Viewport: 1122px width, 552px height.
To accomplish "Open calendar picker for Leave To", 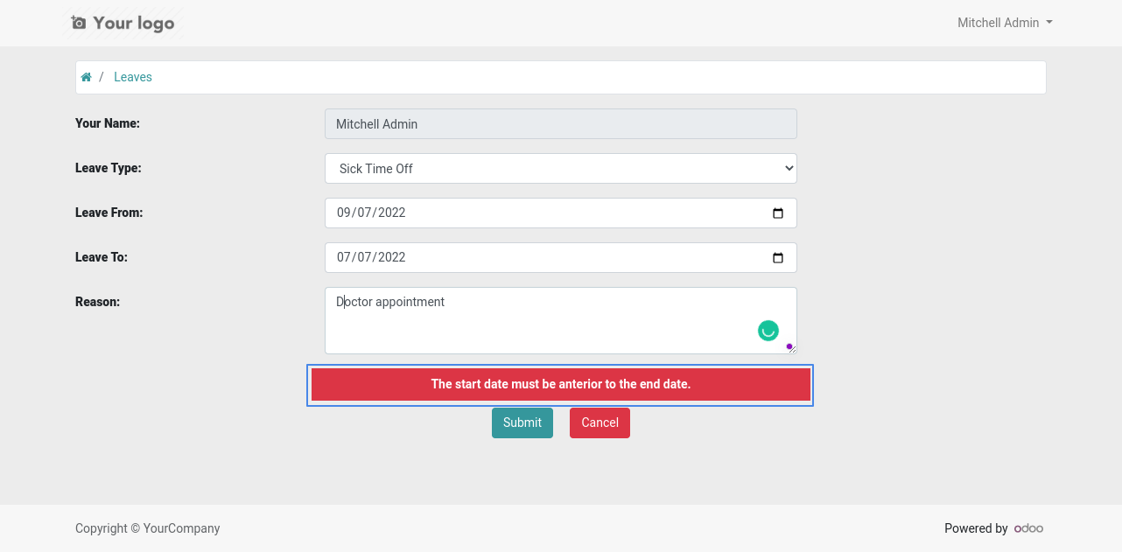I will tap(778, 257).
